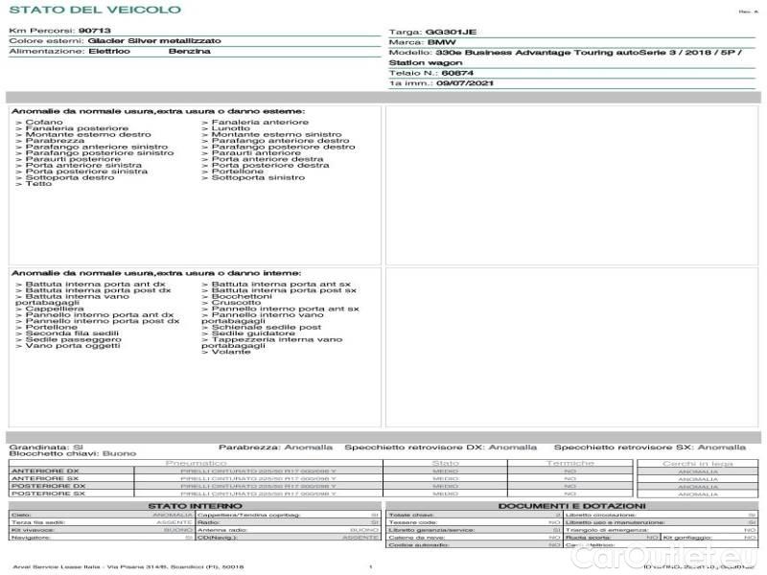Click the DOCUMENTI E DOTAZIONI section header

point(571,506)
